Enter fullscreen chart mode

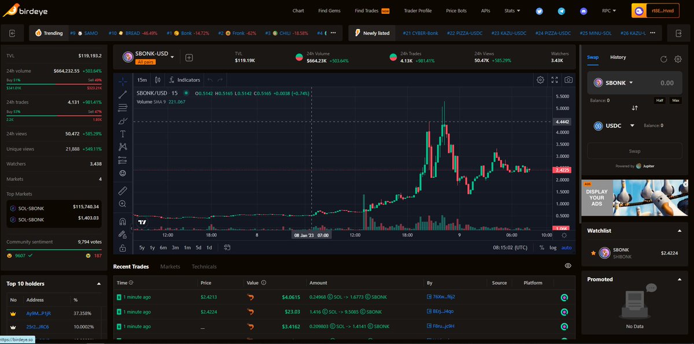tap(555, 80)
